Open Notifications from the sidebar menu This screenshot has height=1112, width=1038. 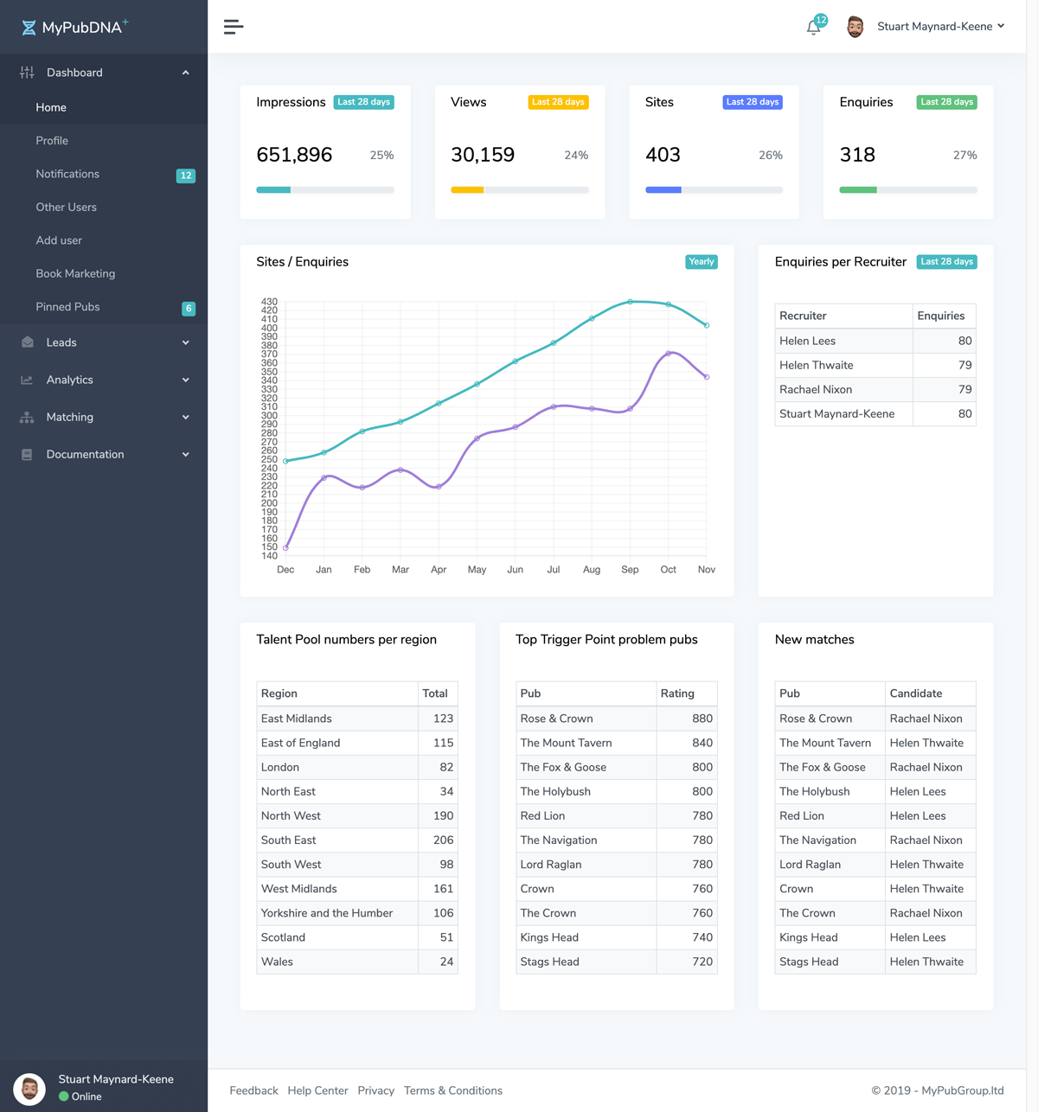[67, 174]
